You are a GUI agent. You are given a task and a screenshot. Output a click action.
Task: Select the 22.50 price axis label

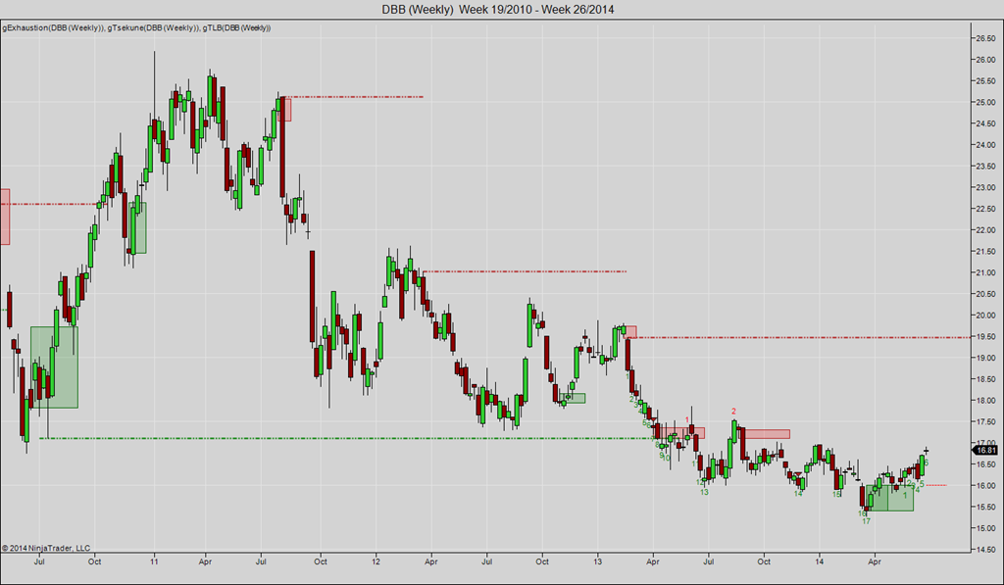[984, 209]
